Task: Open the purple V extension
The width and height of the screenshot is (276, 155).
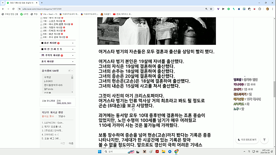Action: pyautogui.click(x=218, y=9)
